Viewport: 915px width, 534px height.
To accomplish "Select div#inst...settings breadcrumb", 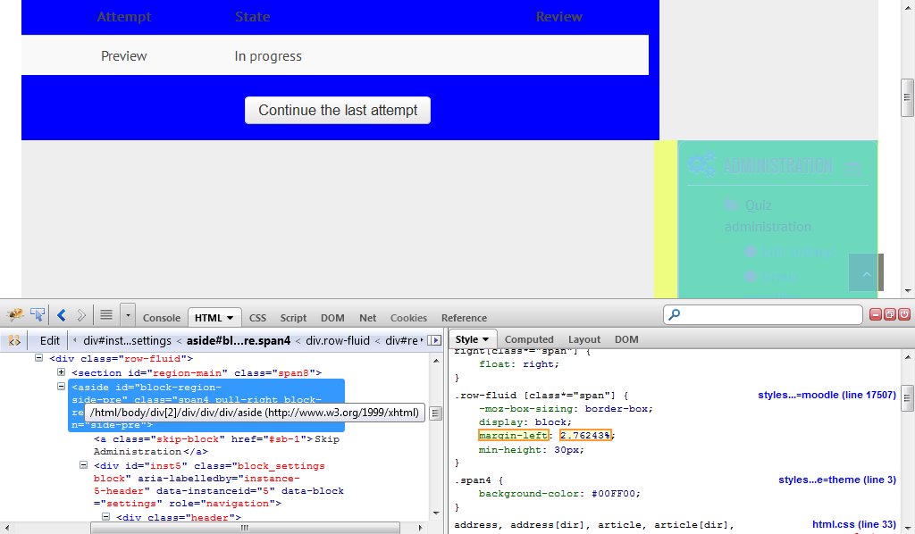I will point(127,340).
